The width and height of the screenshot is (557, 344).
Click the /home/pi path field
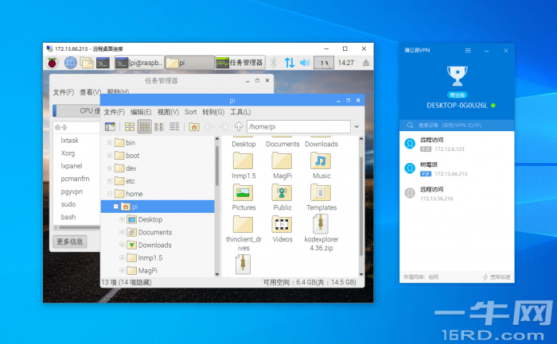tap(298, 126)
